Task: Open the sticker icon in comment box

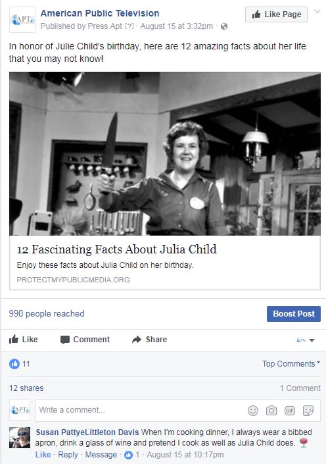Action: coord(308,411)
